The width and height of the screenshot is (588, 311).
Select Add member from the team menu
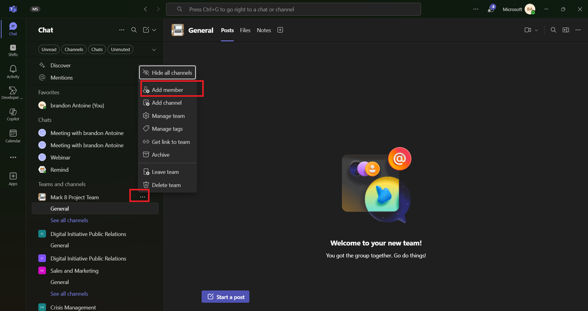167,90
